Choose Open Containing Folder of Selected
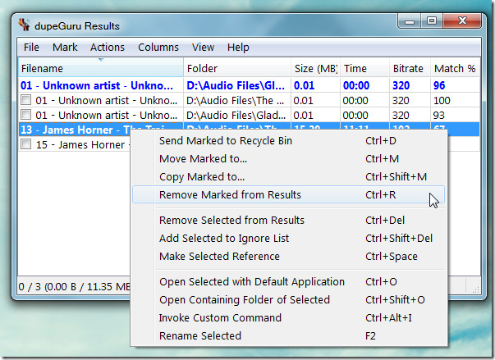The image size is (495, 360). 288,299
